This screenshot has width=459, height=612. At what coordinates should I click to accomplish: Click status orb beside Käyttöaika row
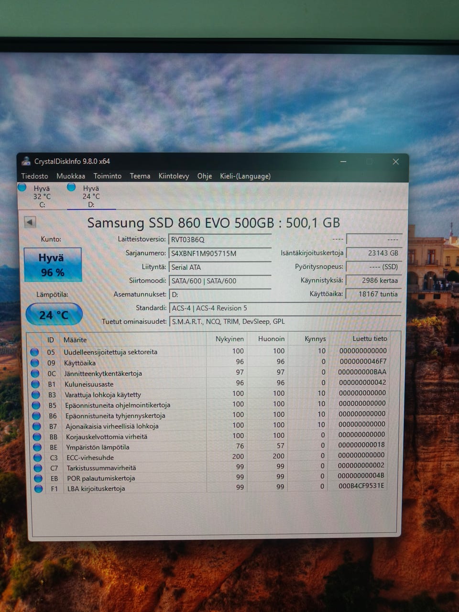[x=35, y=363]
